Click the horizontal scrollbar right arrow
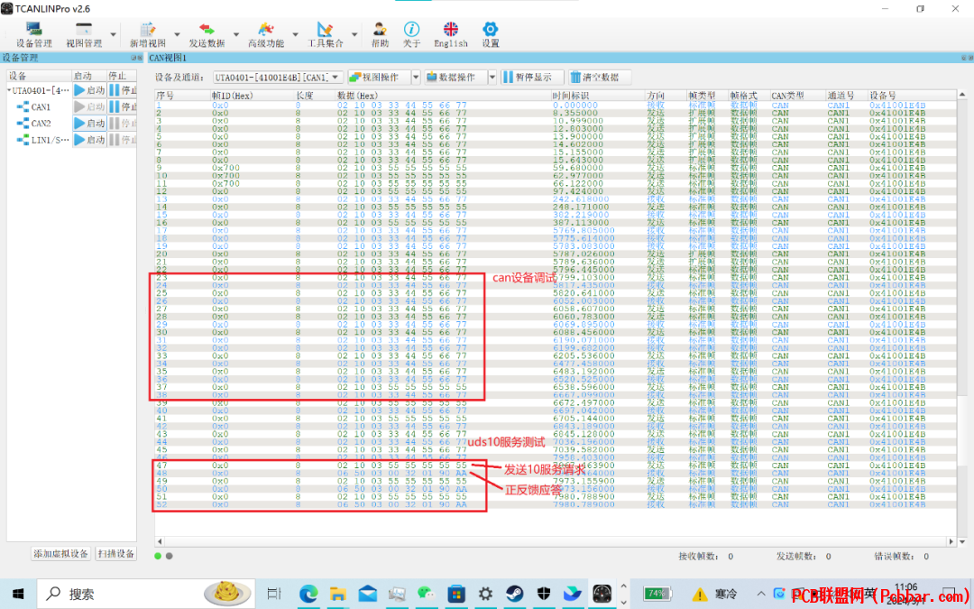Screen dimensions: 974x609 click(951, 541)
